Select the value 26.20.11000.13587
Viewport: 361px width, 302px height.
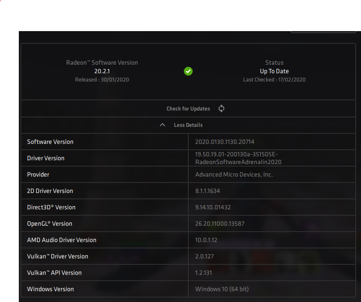[x=220, y=223]
